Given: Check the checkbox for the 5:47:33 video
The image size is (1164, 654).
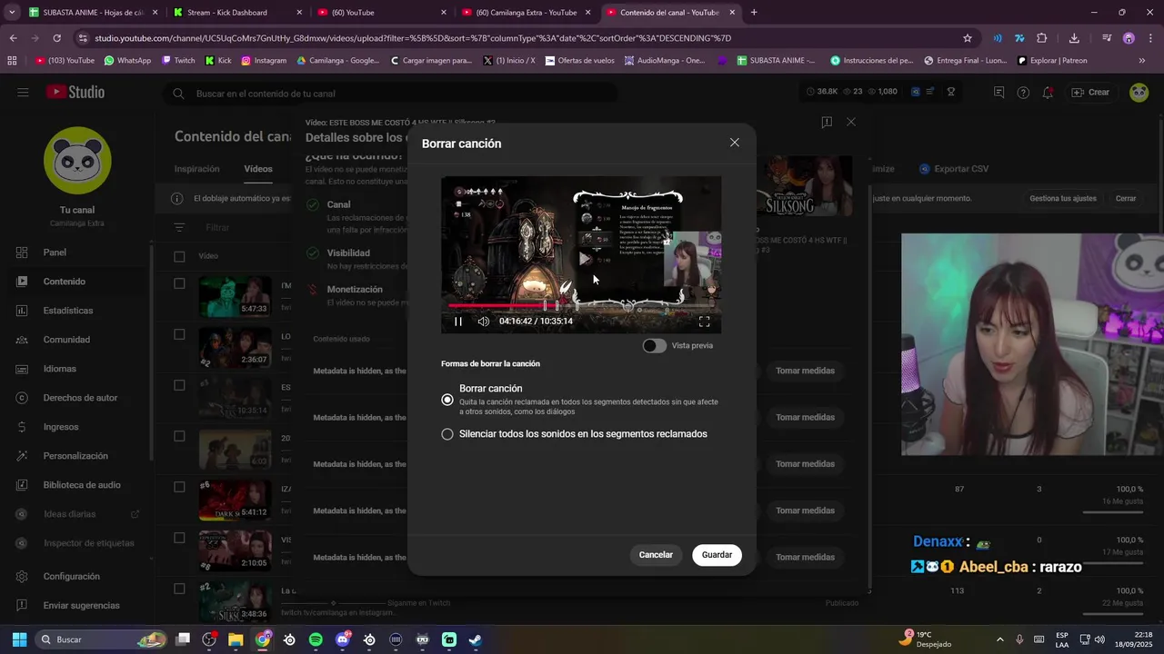Looking at the screenshot, I should coord(179,283).
